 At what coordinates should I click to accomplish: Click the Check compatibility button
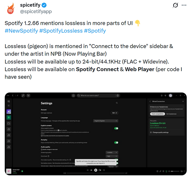pyautogui.click(x=157, y=114)
